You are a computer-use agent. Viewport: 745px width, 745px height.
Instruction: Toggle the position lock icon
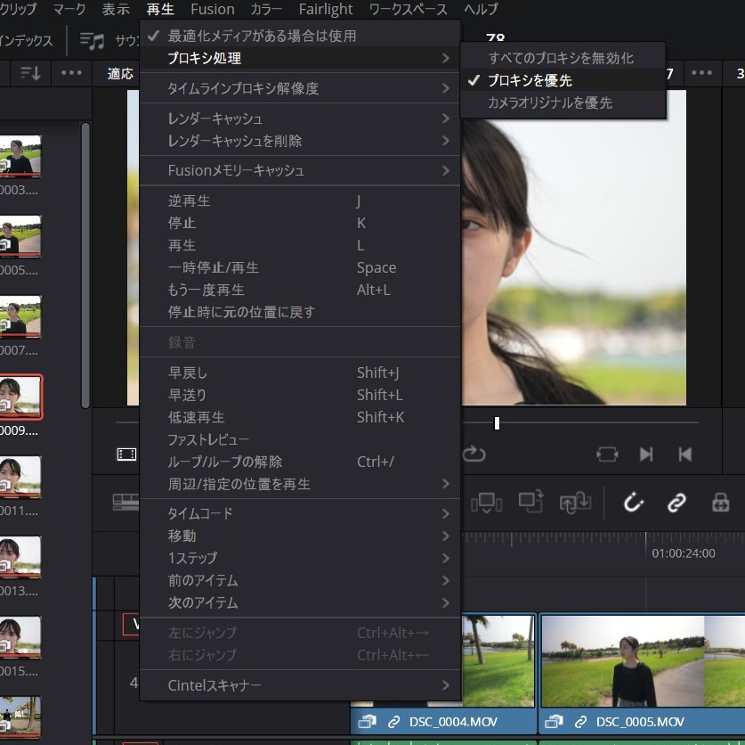[720, 503]
